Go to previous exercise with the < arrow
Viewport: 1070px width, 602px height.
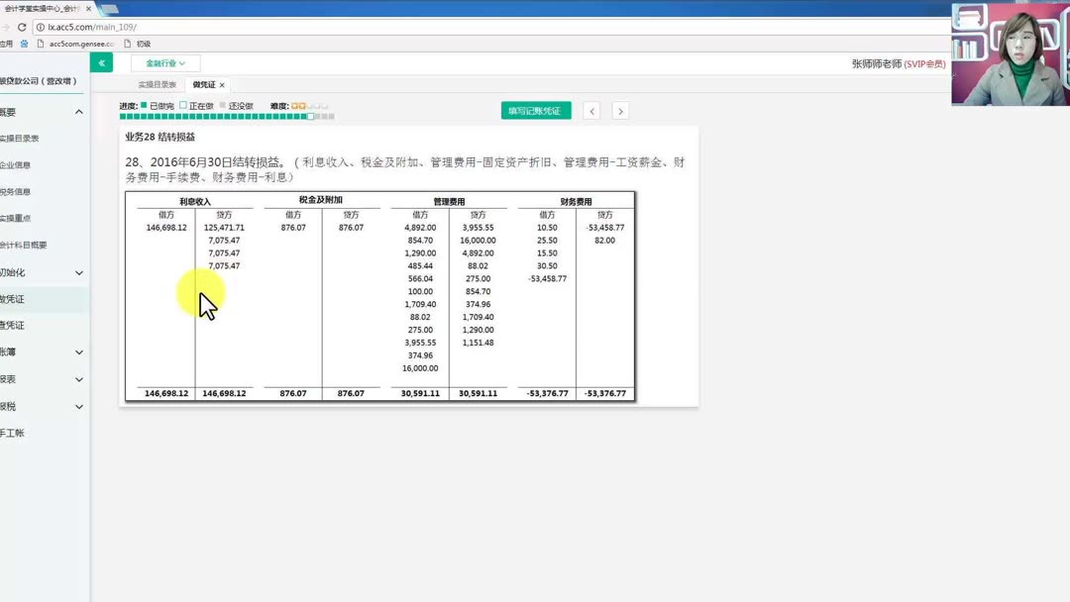point(592,111)
